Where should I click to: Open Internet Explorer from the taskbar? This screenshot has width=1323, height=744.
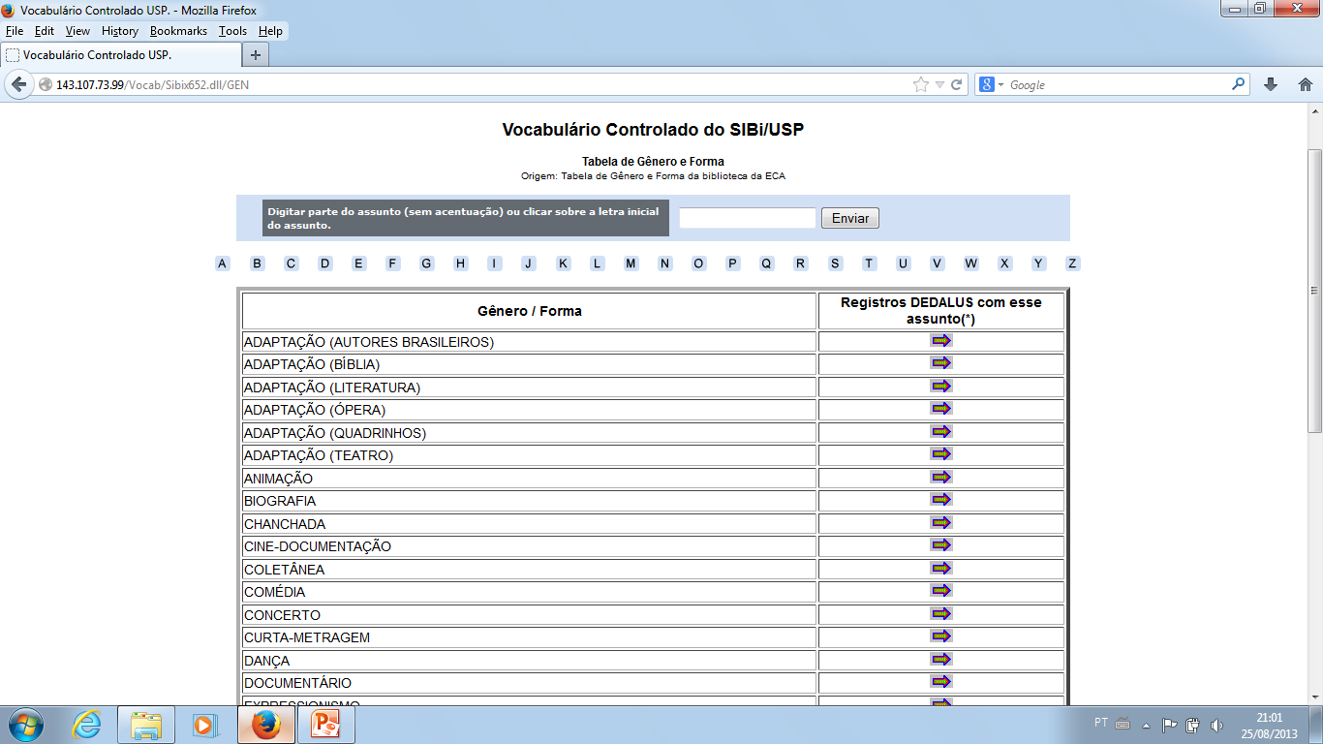coord(86,725)
